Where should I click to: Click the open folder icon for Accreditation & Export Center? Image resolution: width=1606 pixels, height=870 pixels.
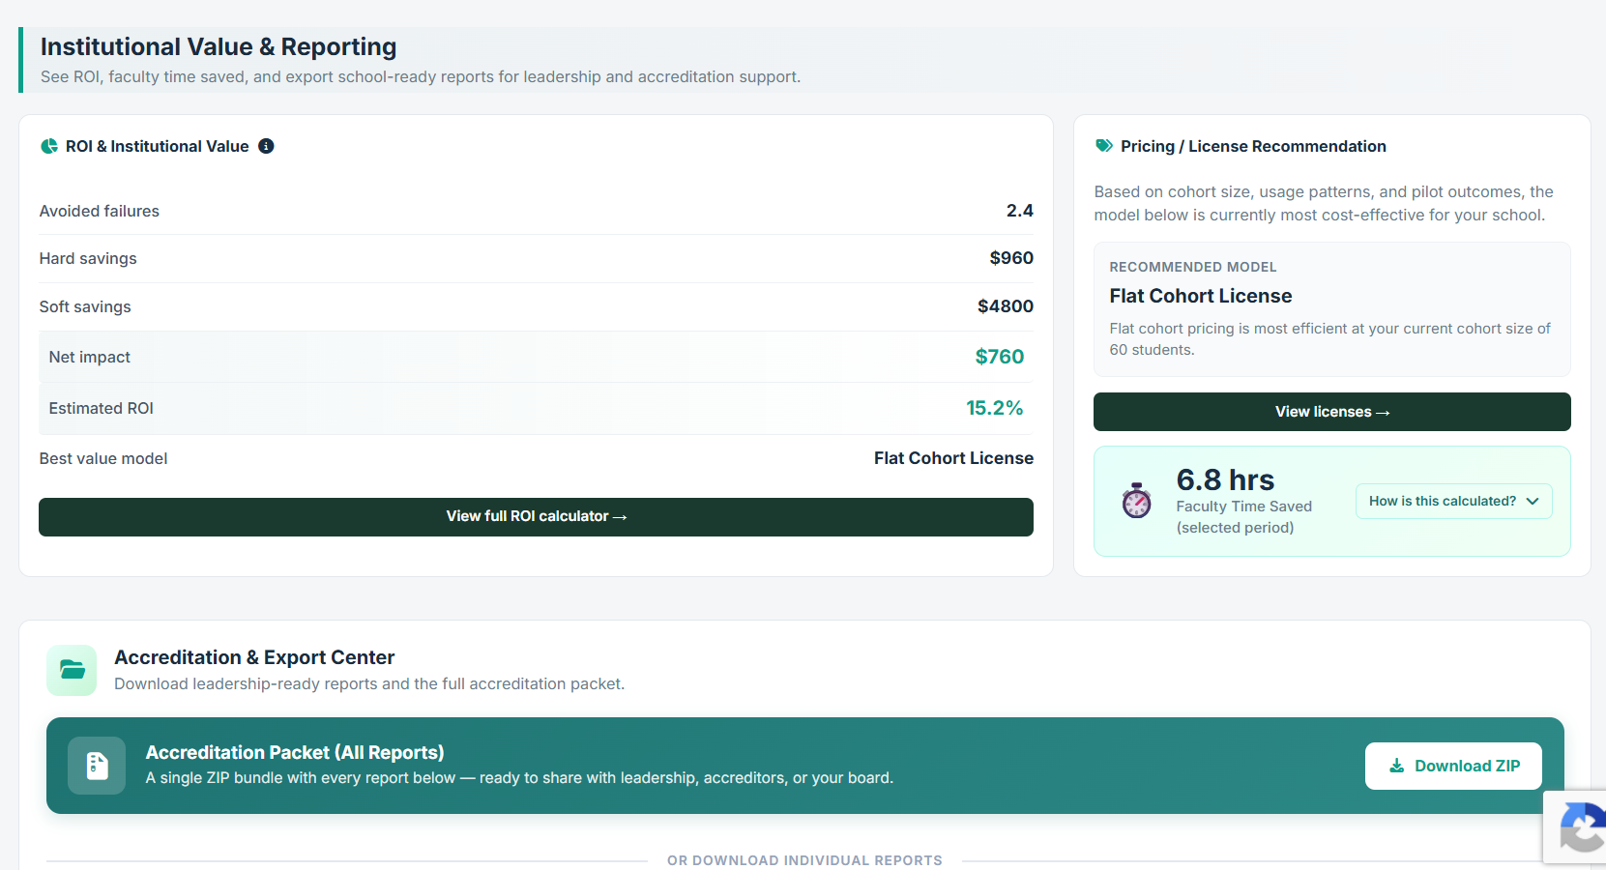pyautogui.click(x=72, y=670)
